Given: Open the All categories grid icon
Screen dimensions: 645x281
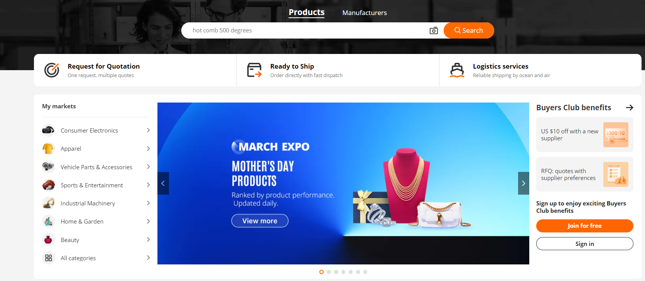Looking at the screenshot, I should (49, 258).
